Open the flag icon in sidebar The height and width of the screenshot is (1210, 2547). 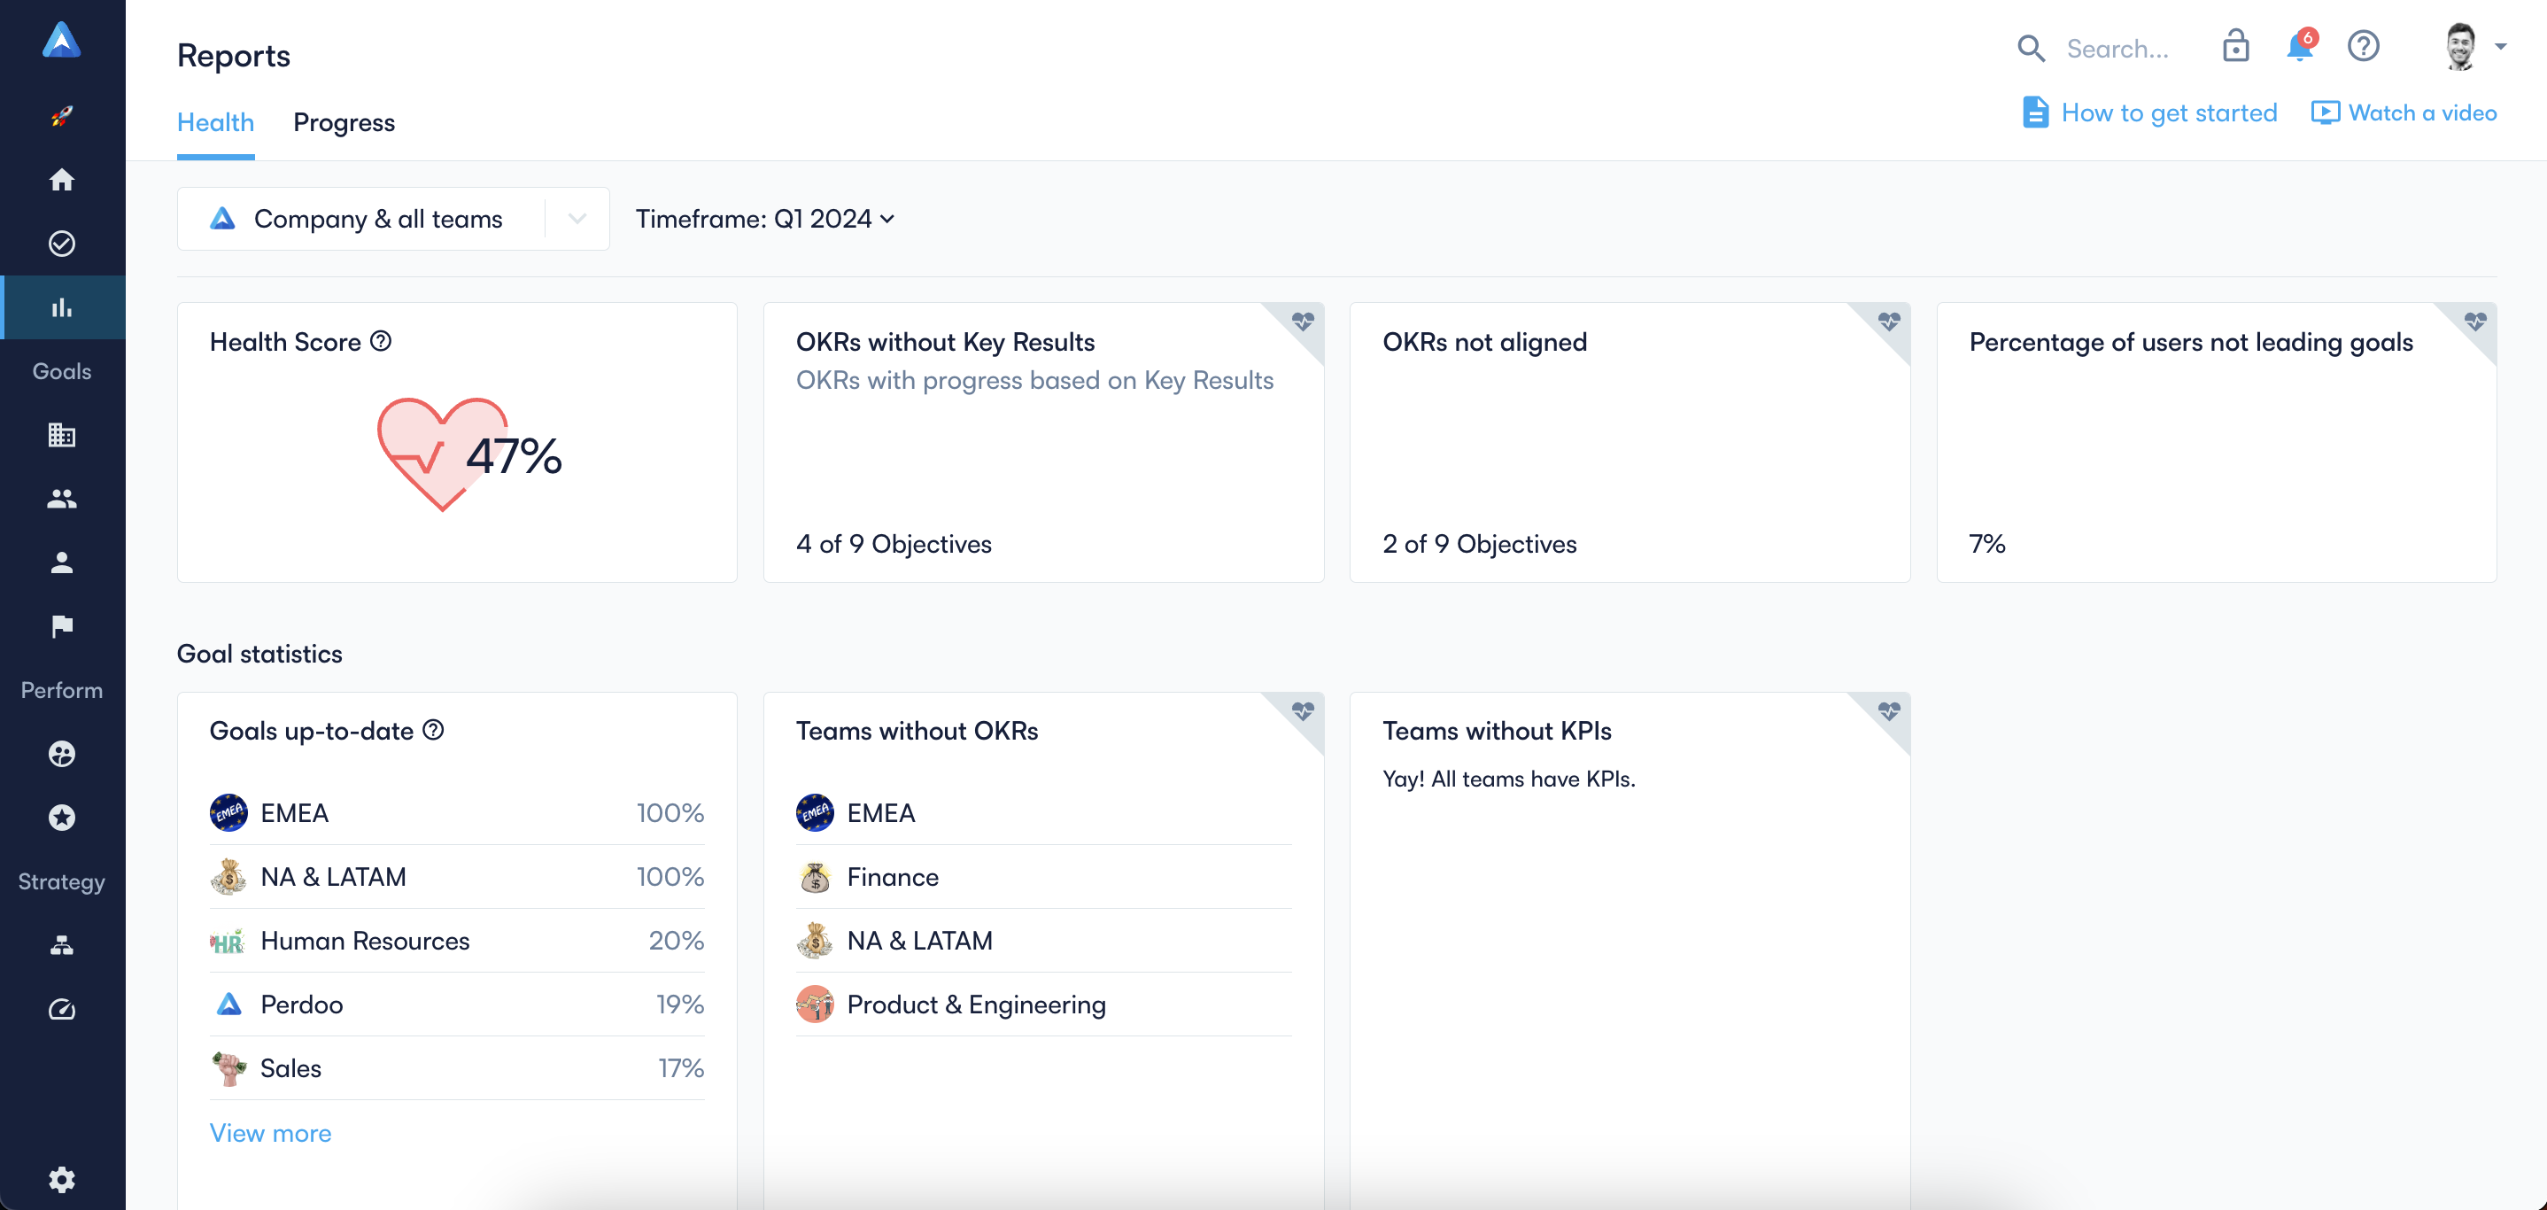tap(61, 627)
